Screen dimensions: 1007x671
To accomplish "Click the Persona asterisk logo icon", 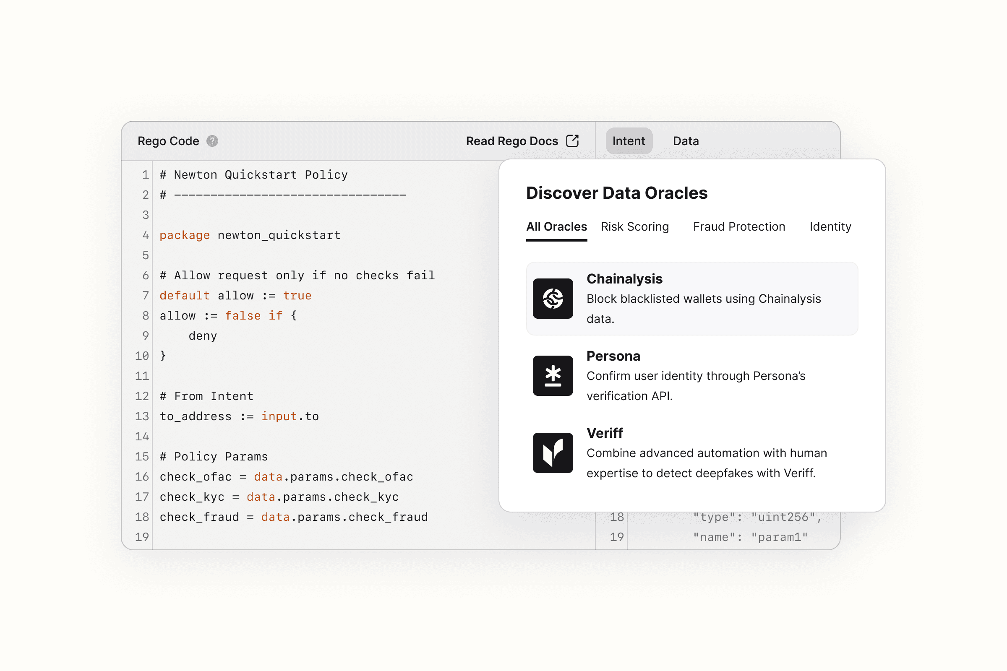I will (553, 376).
